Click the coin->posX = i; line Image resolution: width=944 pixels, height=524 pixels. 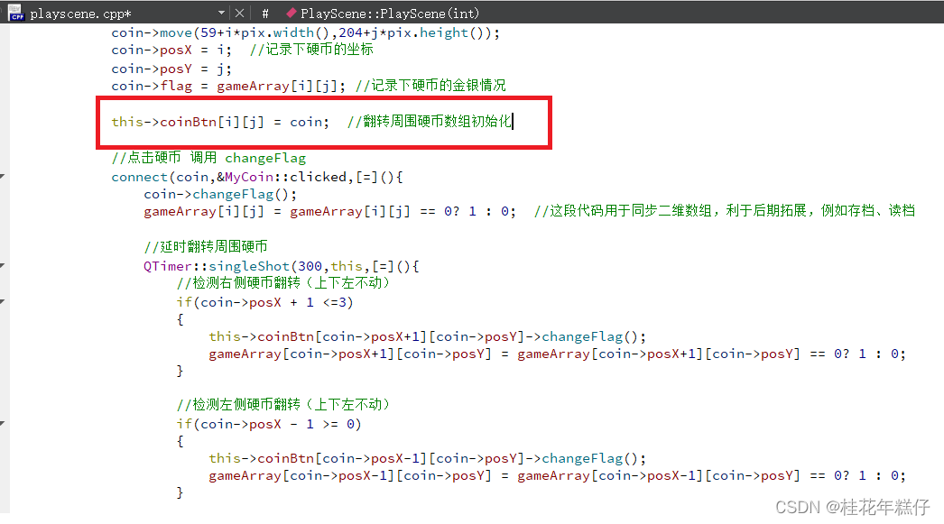(x=171, y=50)
